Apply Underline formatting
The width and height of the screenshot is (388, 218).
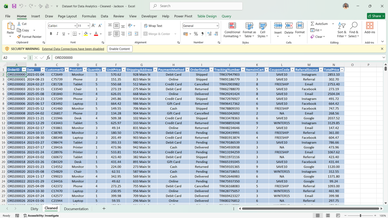coord(63,34)
